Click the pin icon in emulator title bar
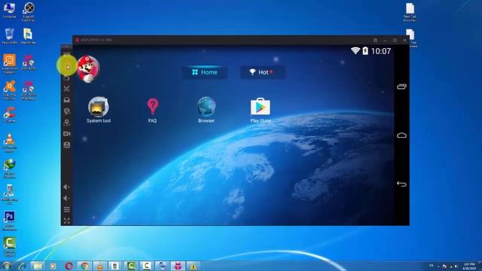Viewport: 482px width, 271px height. (x=375, y=40)
